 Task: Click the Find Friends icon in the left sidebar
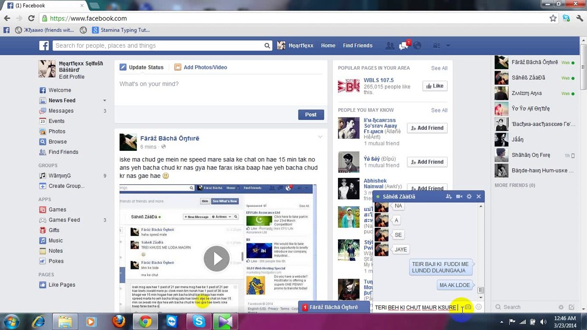pos(43,152)
